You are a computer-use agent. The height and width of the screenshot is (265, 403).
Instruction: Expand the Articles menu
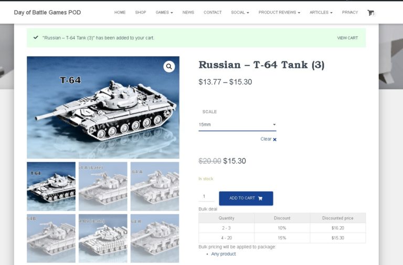(x=321, y=13)
